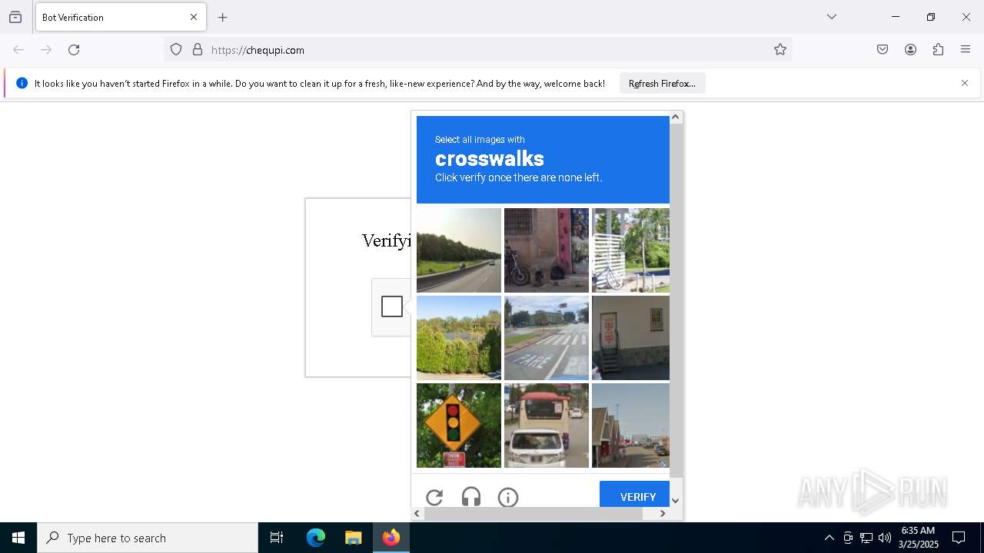
Task: Restore down the Firefox window
Action: [931, 17]
